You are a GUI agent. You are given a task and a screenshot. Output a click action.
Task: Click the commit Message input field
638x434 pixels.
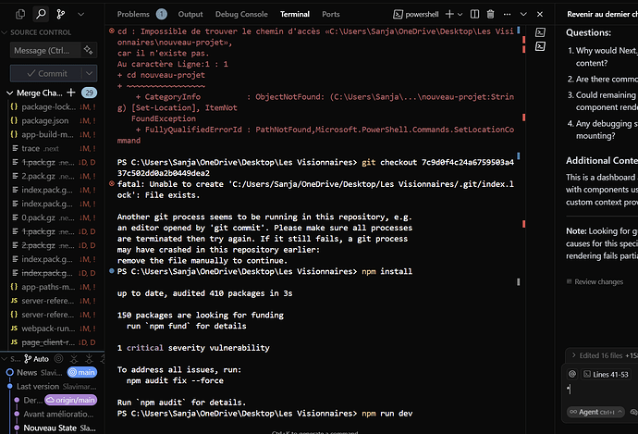tap(44, 51)
